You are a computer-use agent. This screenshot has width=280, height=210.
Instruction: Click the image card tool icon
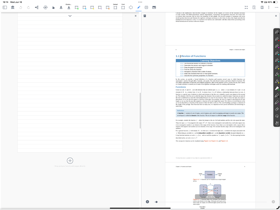[154, 7]
